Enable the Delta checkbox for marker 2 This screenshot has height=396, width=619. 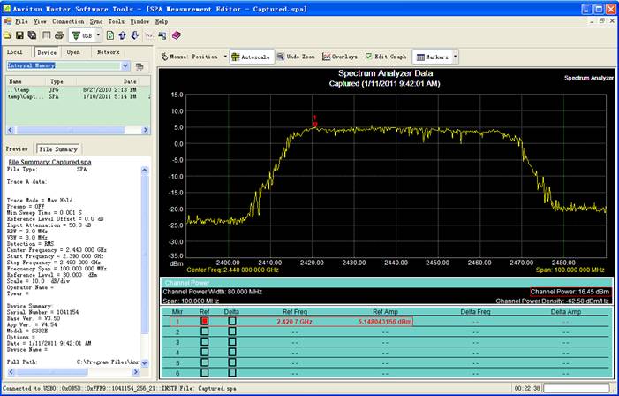232,331
